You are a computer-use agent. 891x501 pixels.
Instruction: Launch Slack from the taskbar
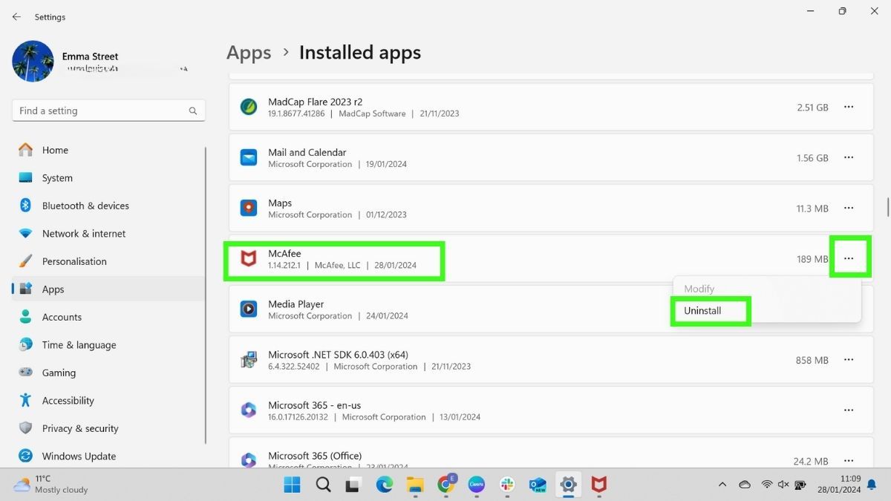coord(506,485)
